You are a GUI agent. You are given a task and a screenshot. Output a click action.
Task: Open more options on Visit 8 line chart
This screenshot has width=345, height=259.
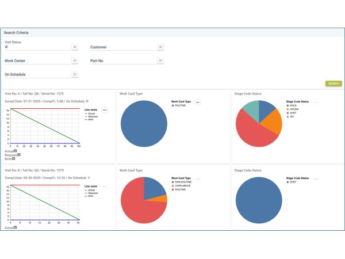click(104, 186)
